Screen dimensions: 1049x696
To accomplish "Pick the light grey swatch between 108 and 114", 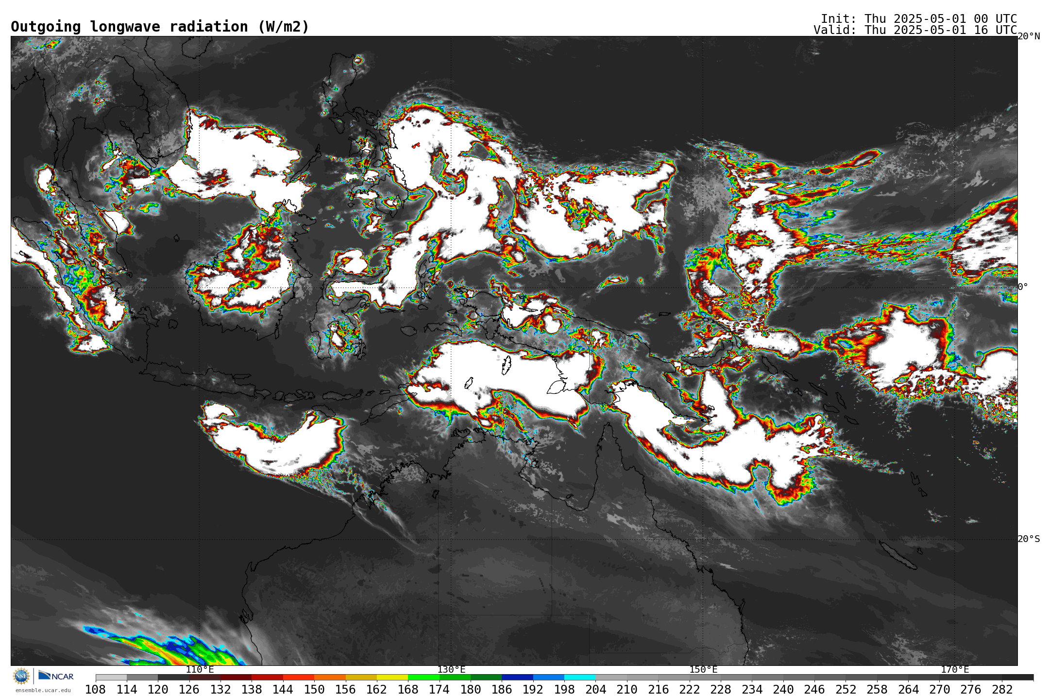I will click(x=111, y=677).
